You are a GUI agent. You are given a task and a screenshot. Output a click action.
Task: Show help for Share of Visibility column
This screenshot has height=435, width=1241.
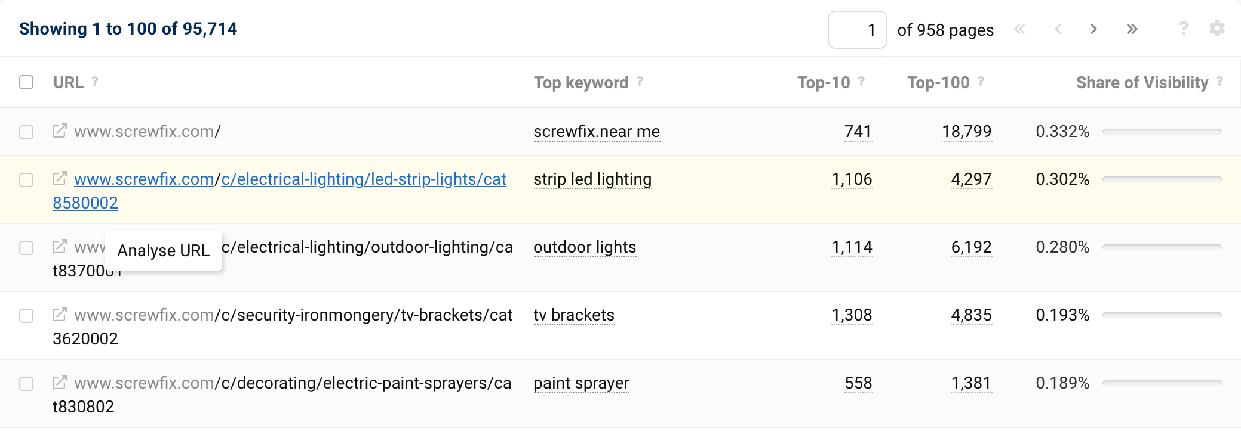[x=1220, y=81]
